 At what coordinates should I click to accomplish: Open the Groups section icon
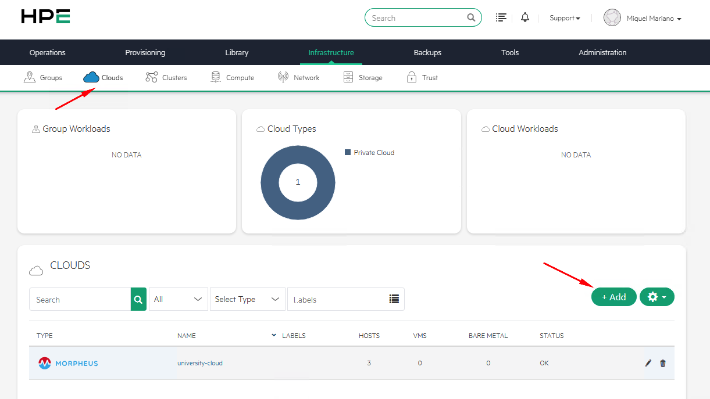(x=30, y=77)
